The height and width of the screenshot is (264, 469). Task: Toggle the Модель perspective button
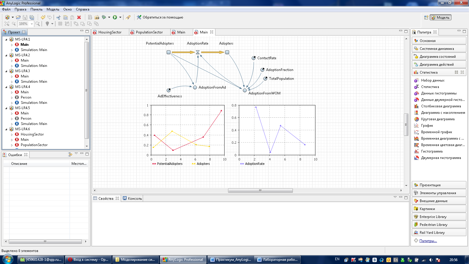[440, 18]
